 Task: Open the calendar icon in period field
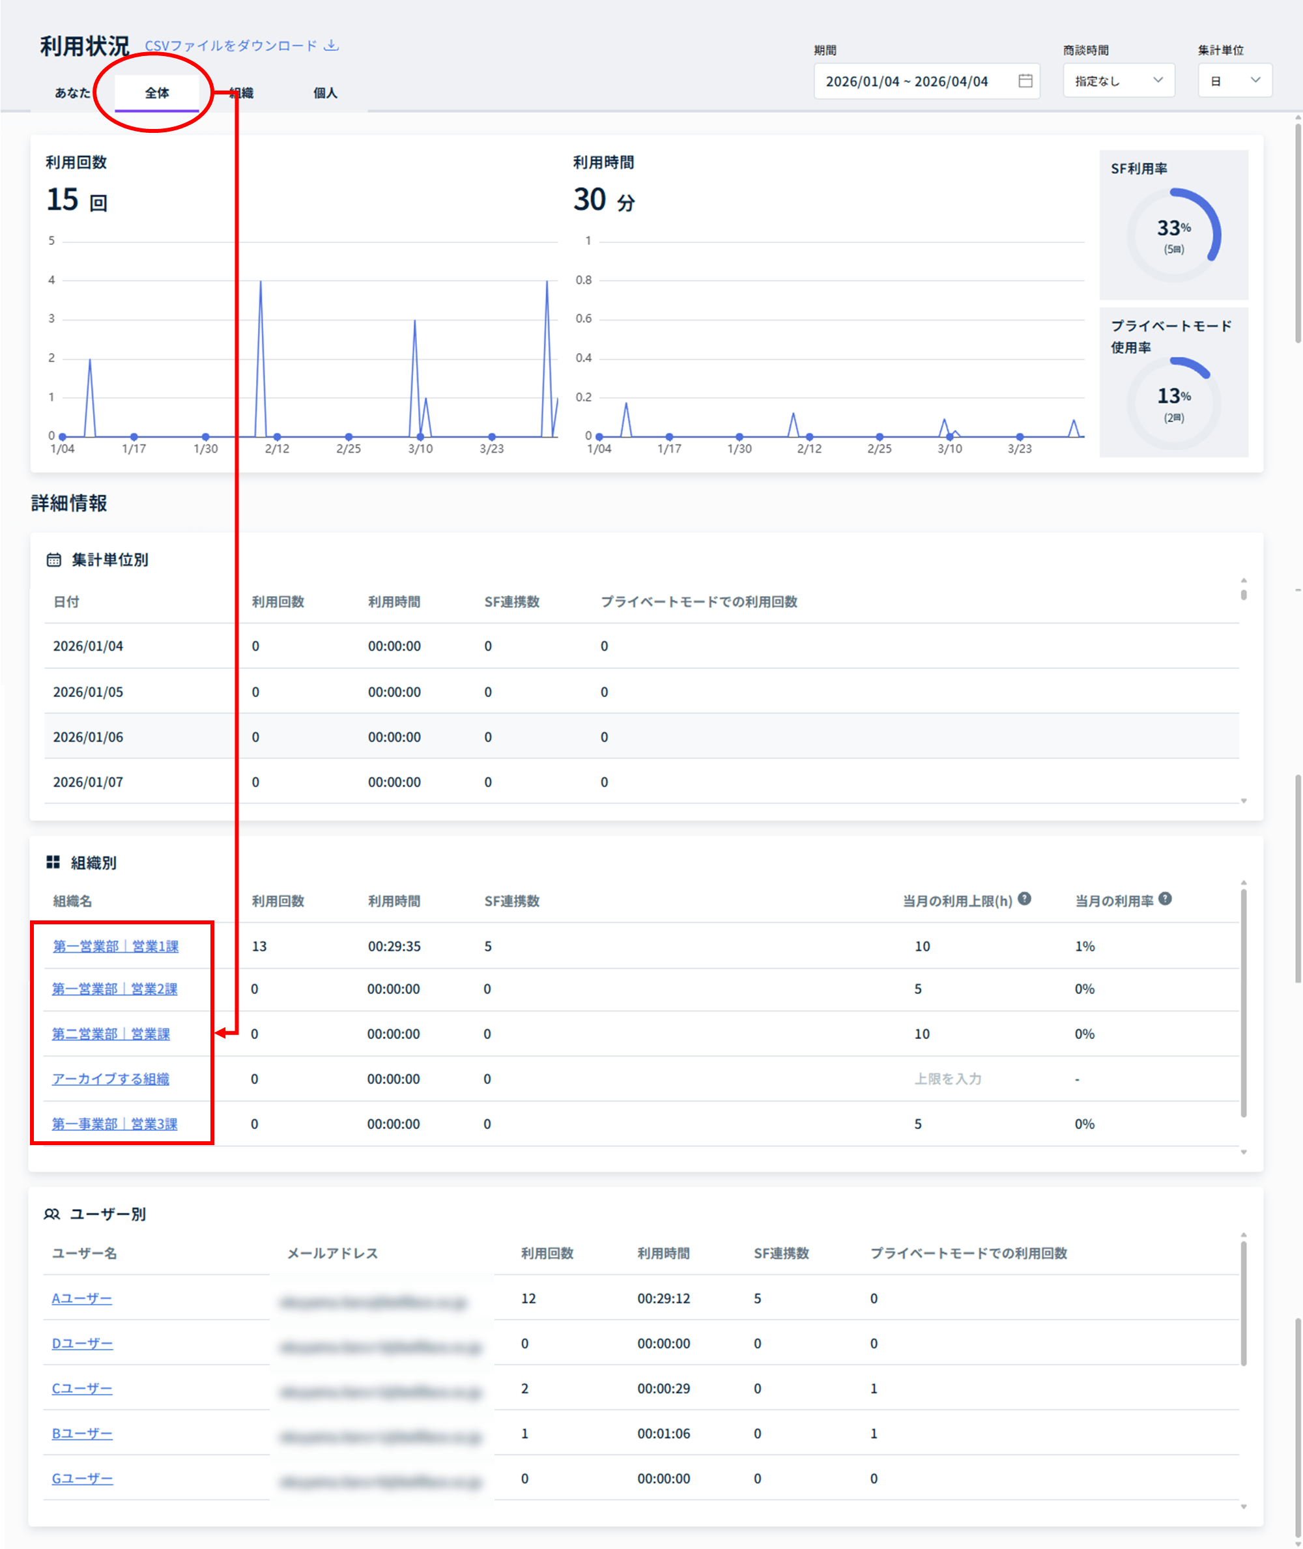(1025, 81)
